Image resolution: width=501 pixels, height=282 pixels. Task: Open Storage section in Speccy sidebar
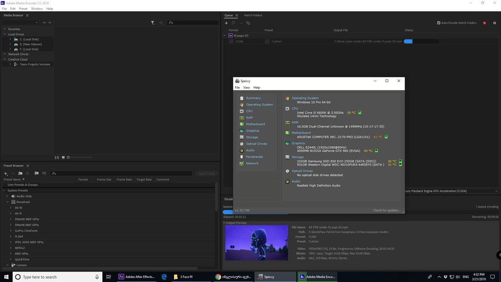point(251,137)
